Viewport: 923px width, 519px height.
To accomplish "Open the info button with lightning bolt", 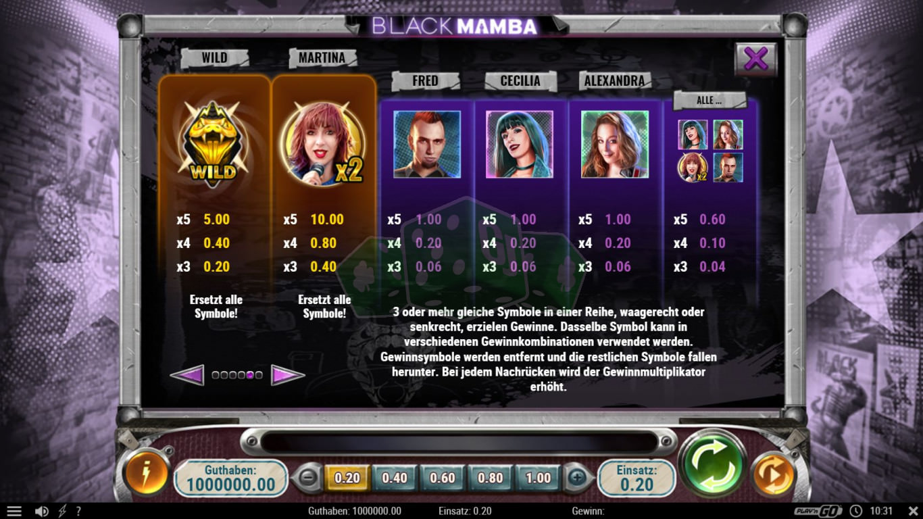I will 145,473.
